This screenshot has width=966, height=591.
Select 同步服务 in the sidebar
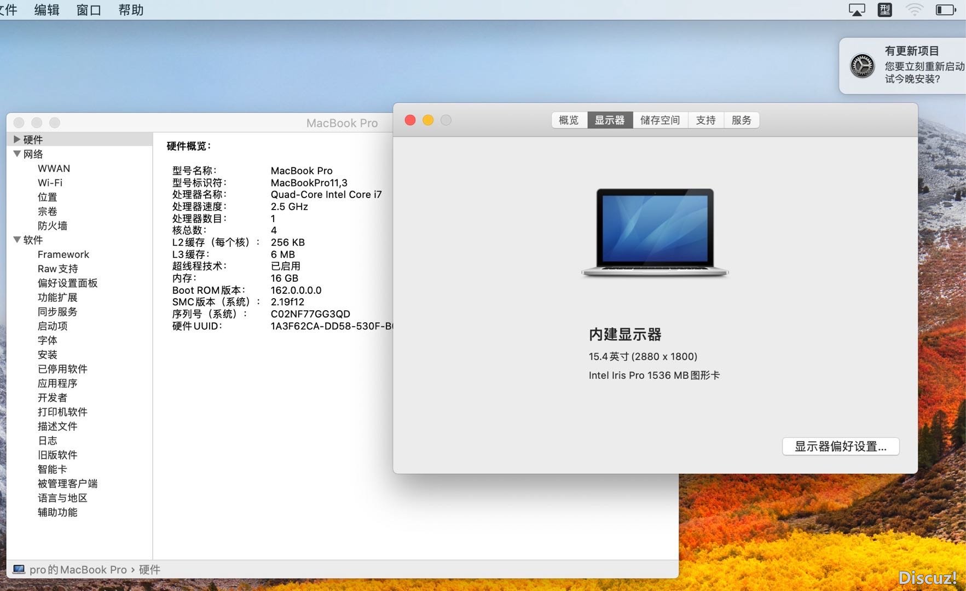57,311
